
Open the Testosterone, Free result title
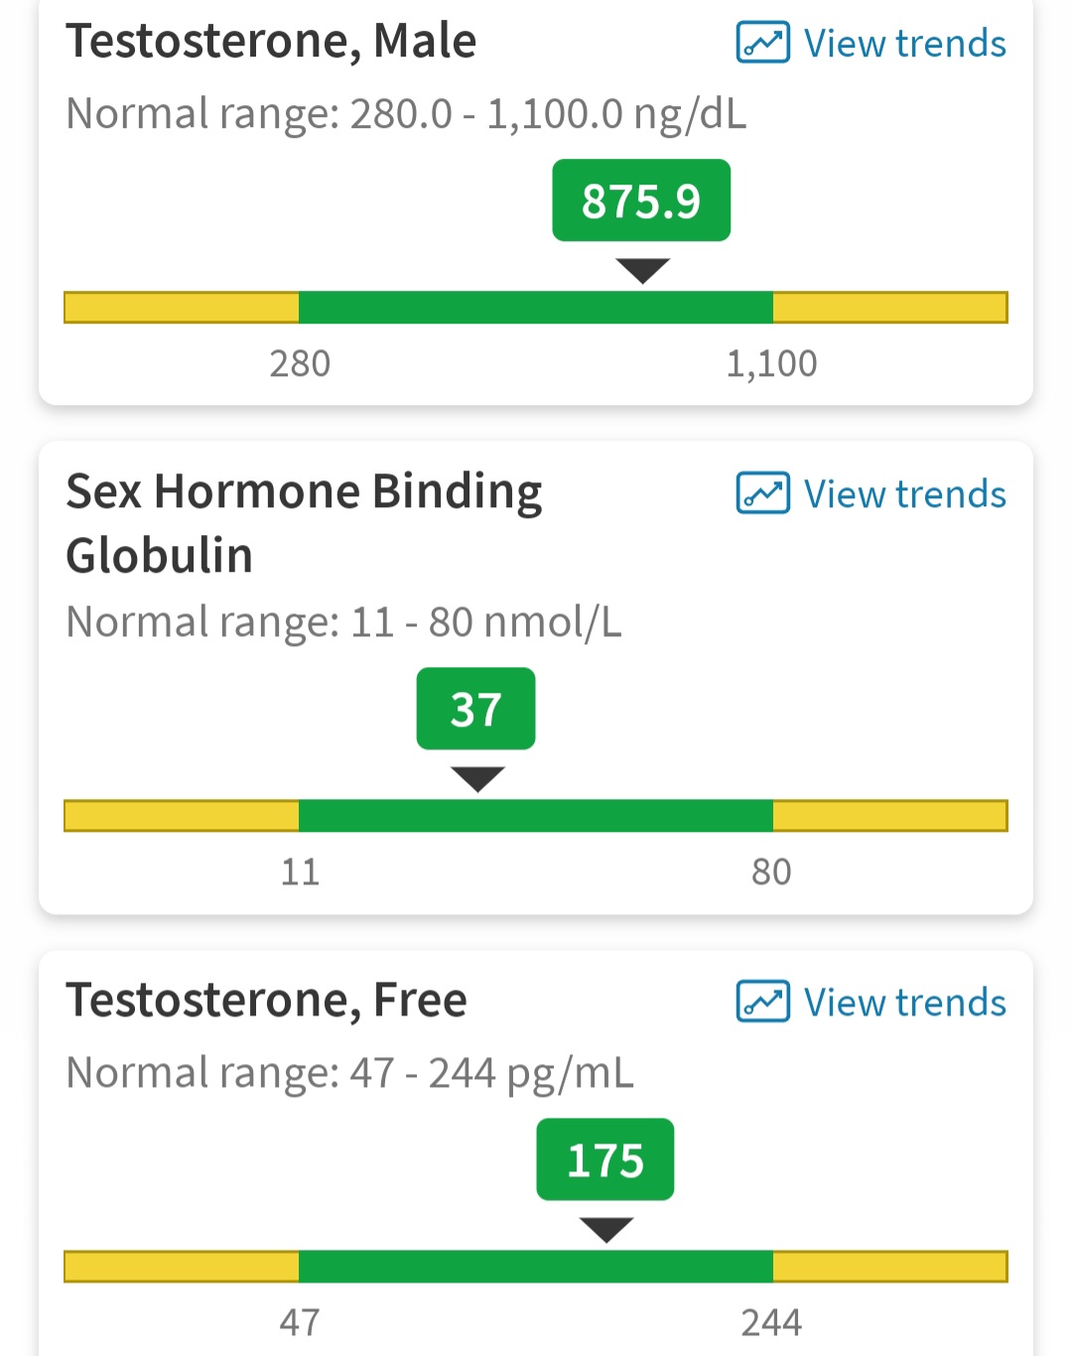266,1001
